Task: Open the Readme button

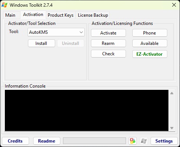Action: 47,141
